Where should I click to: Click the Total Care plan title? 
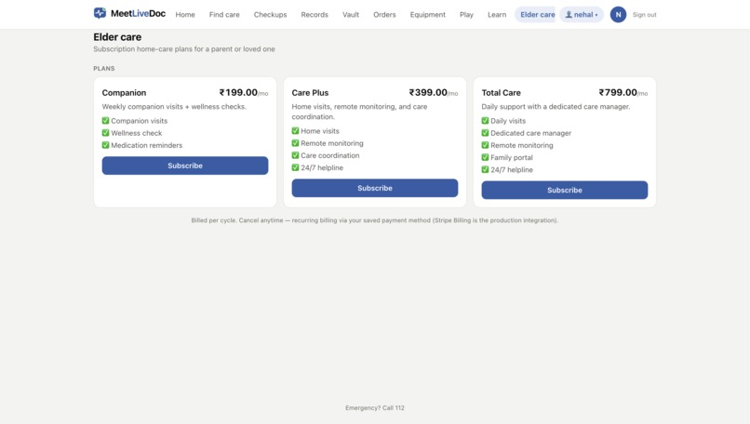click(x=501, y=93)
